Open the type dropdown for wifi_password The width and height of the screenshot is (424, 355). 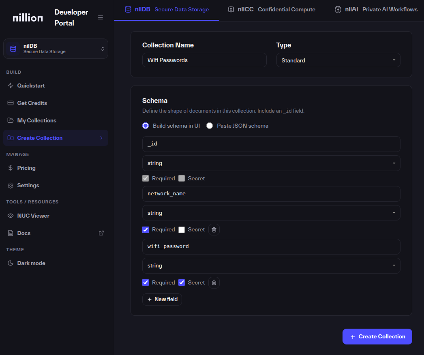coord(271,265)
